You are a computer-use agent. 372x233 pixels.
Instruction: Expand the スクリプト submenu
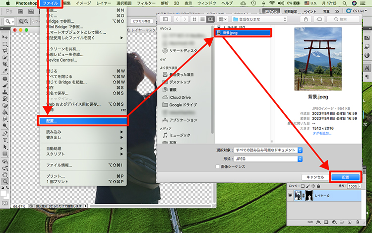(83, 154)
